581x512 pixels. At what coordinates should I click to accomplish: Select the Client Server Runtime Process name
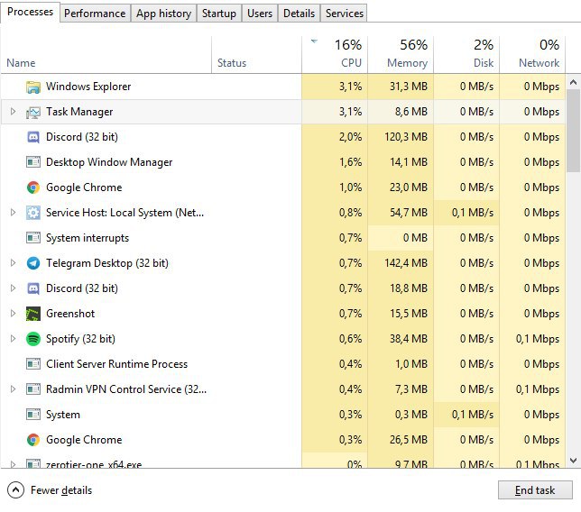(116, 364)
